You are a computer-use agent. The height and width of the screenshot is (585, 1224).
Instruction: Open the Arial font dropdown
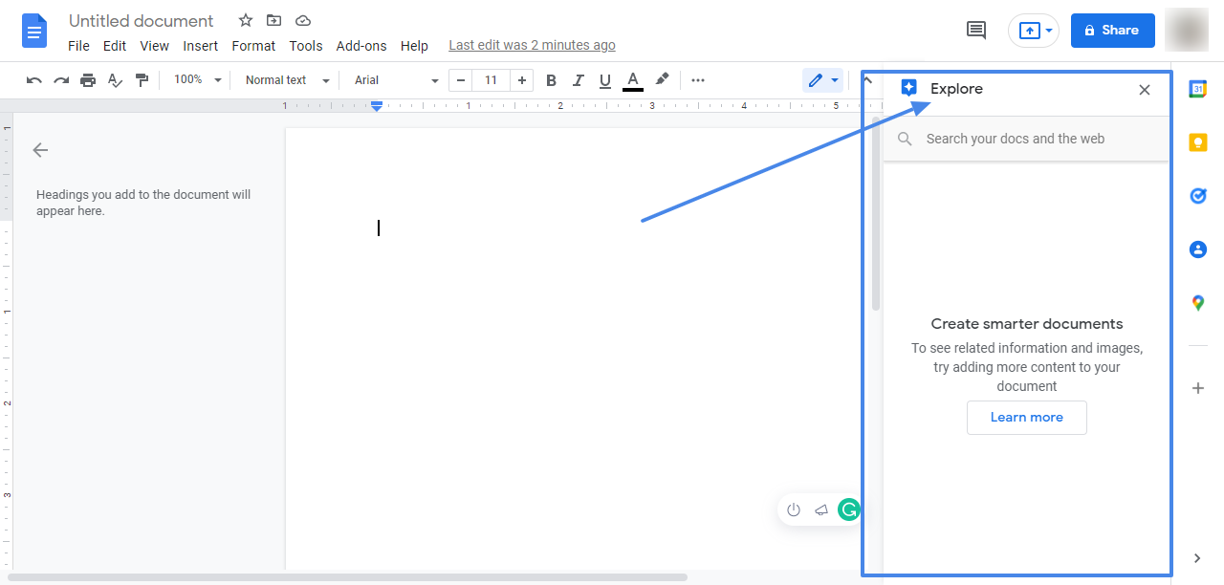tap(396, 80)
